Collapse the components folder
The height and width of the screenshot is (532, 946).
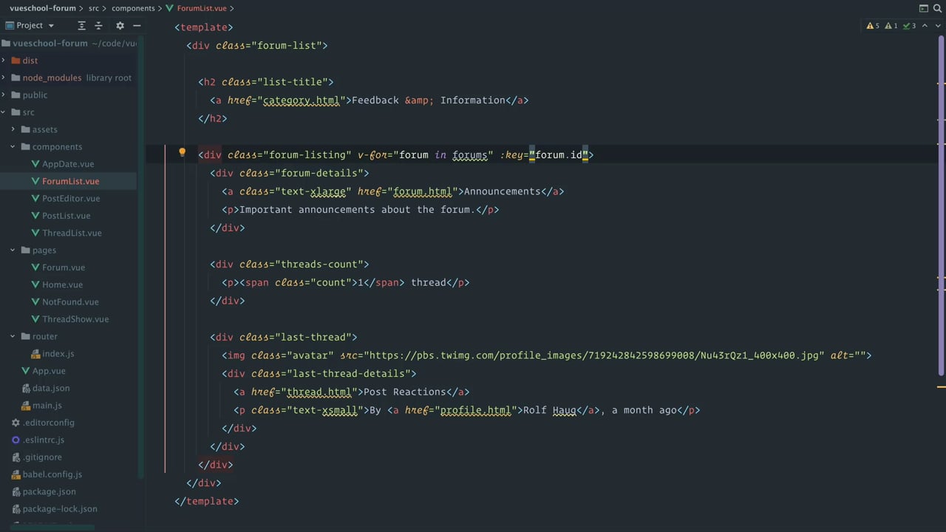pyautogui.click(x=13, y=146)
